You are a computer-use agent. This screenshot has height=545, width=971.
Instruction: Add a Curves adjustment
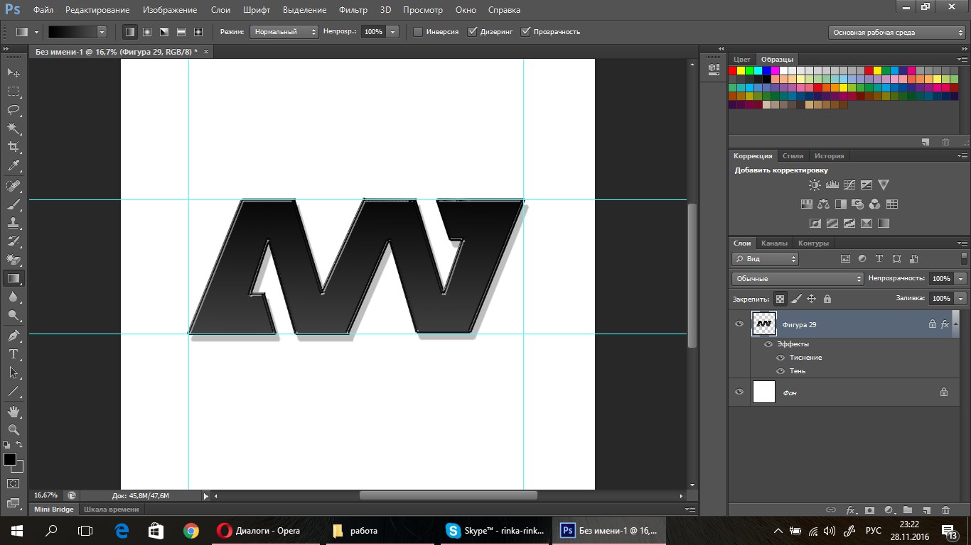(849, 185)
